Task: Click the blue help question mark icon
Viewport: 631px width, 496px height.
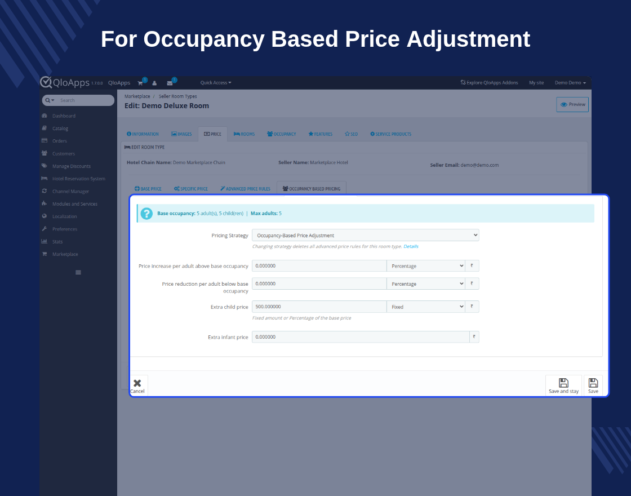Action: pos(146,214)
